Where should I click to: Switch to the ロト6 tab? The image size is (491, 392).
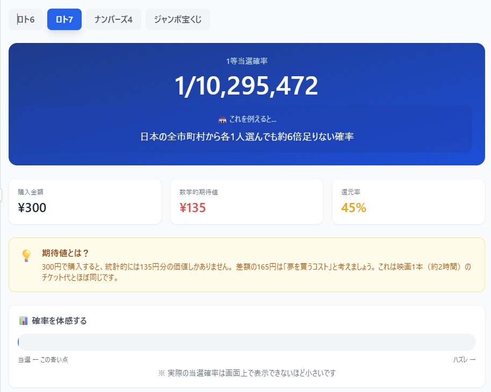[x=26, y=19]
